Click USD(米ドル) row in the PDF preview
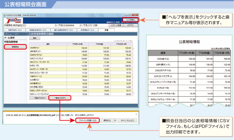 point(189,59)
